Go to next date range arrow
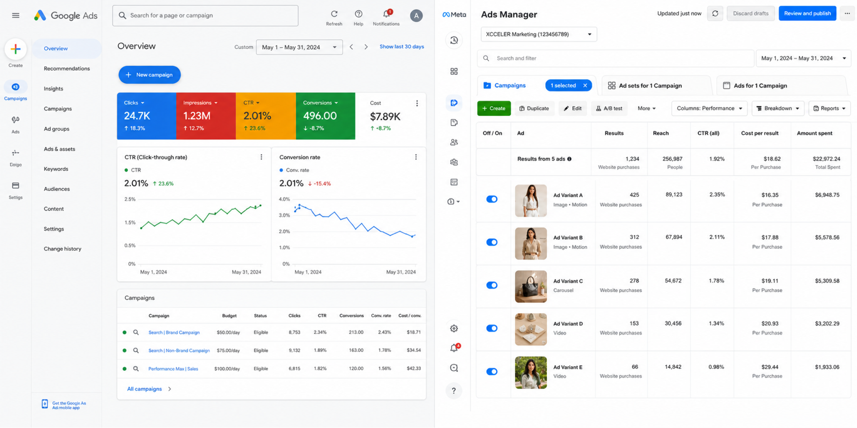The height and width of the screenshot is (428, 857). click(x=366, y=47)
